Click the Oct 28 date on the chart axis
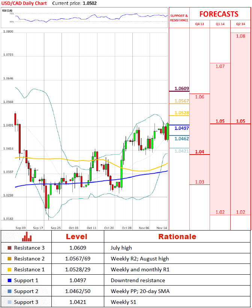252x308 pixels. point(127,228)
